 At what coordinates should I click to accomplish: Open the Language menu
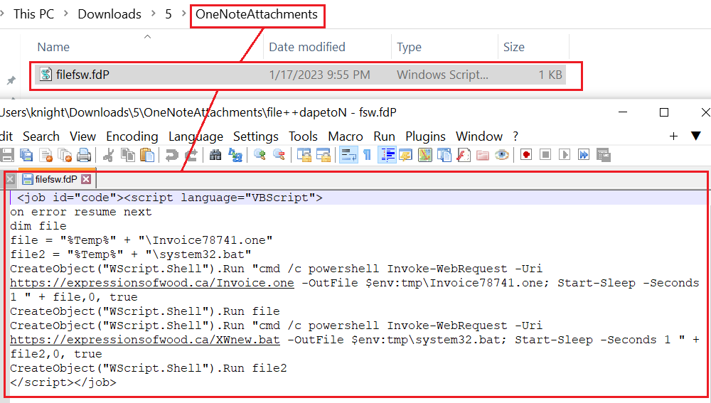click(x=196, y=136)
